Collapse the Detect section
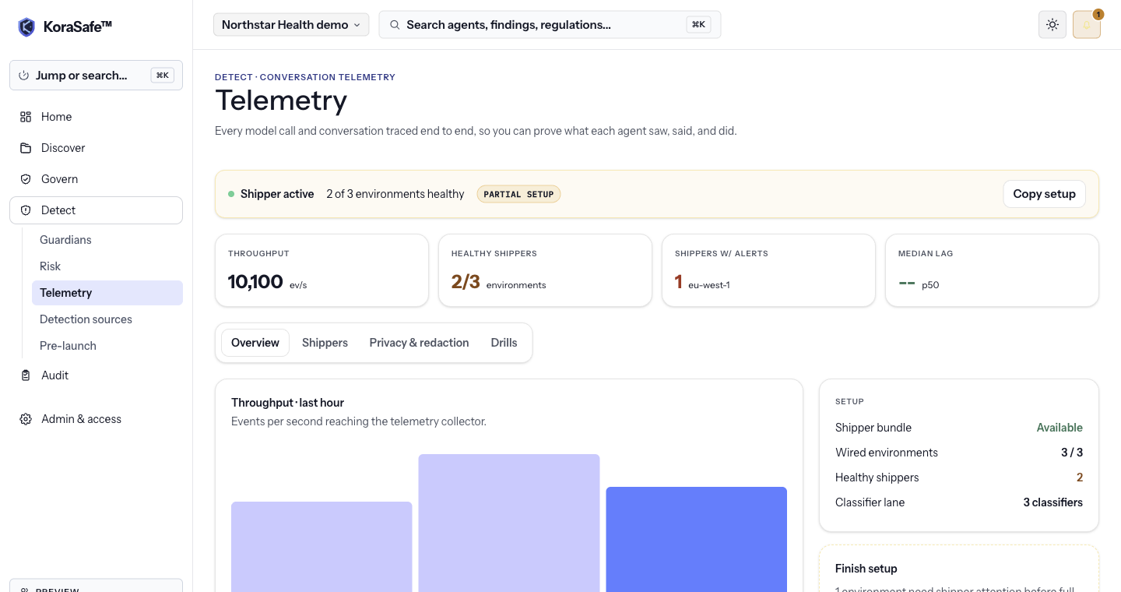Image resolution: width=1121 pixels, height=592 pixels. tap(96, 210)
